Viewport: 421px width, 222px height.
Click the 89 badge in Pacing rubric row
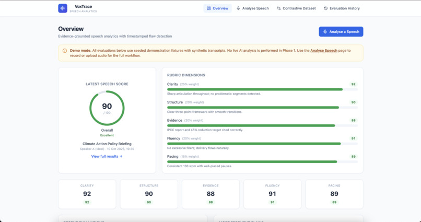coord(353,157)
